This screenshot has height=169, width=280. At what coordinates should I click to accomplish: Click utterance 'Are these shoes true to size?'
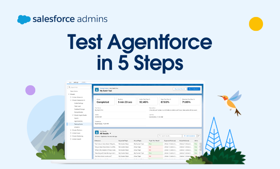tap(103, 156)
